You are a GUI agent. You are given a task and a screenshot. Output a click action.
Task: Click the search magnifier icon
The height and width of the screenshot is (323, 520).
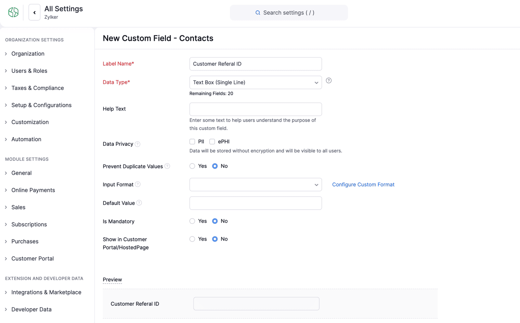(x=258, y=13)
